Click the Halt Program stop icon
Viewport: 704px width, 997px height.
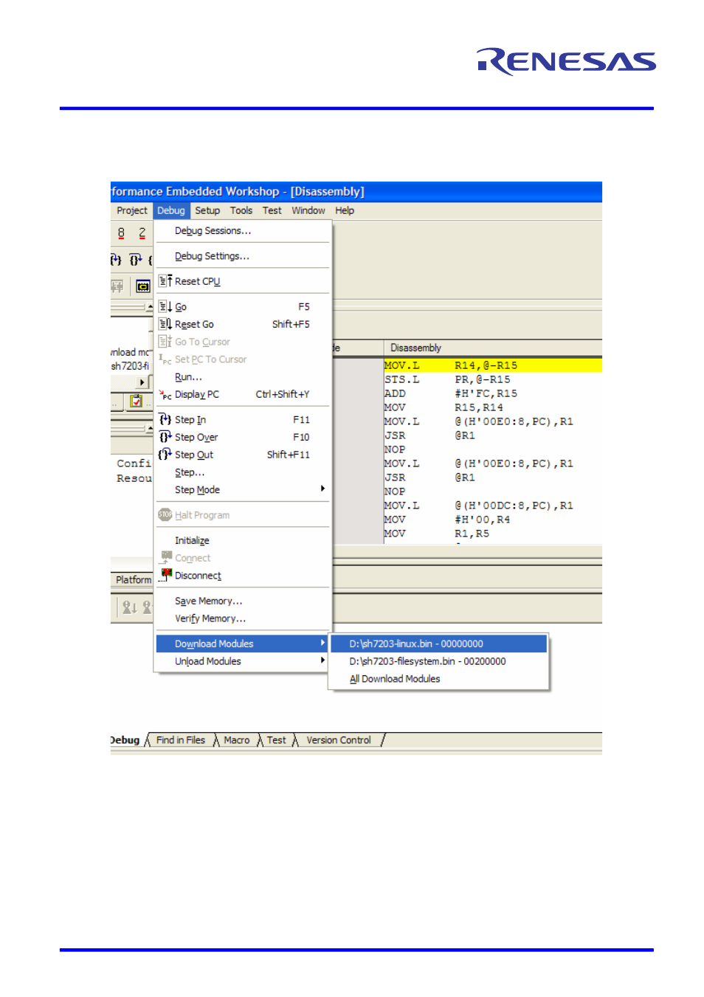tap(165, 514)
